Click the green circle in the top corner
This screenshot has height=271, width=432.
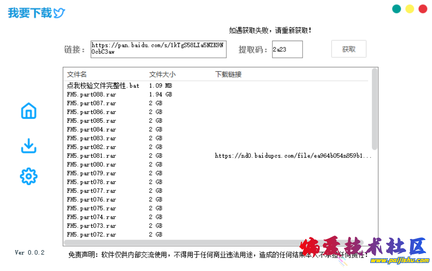396,8
